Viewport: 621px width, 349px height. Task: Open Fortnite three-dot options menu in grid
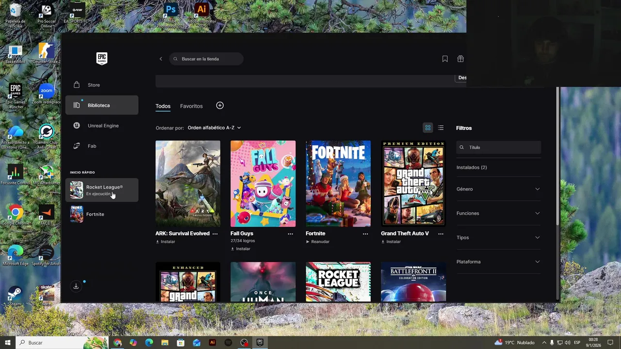[365, 234]
